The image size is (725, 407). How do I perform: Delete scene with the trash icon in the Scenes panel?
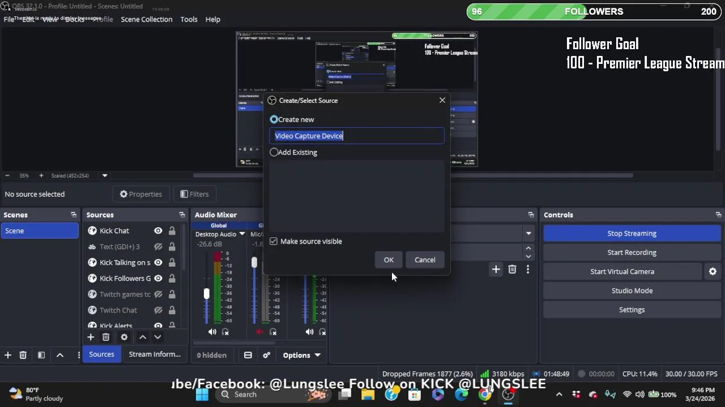pos(23,355)
